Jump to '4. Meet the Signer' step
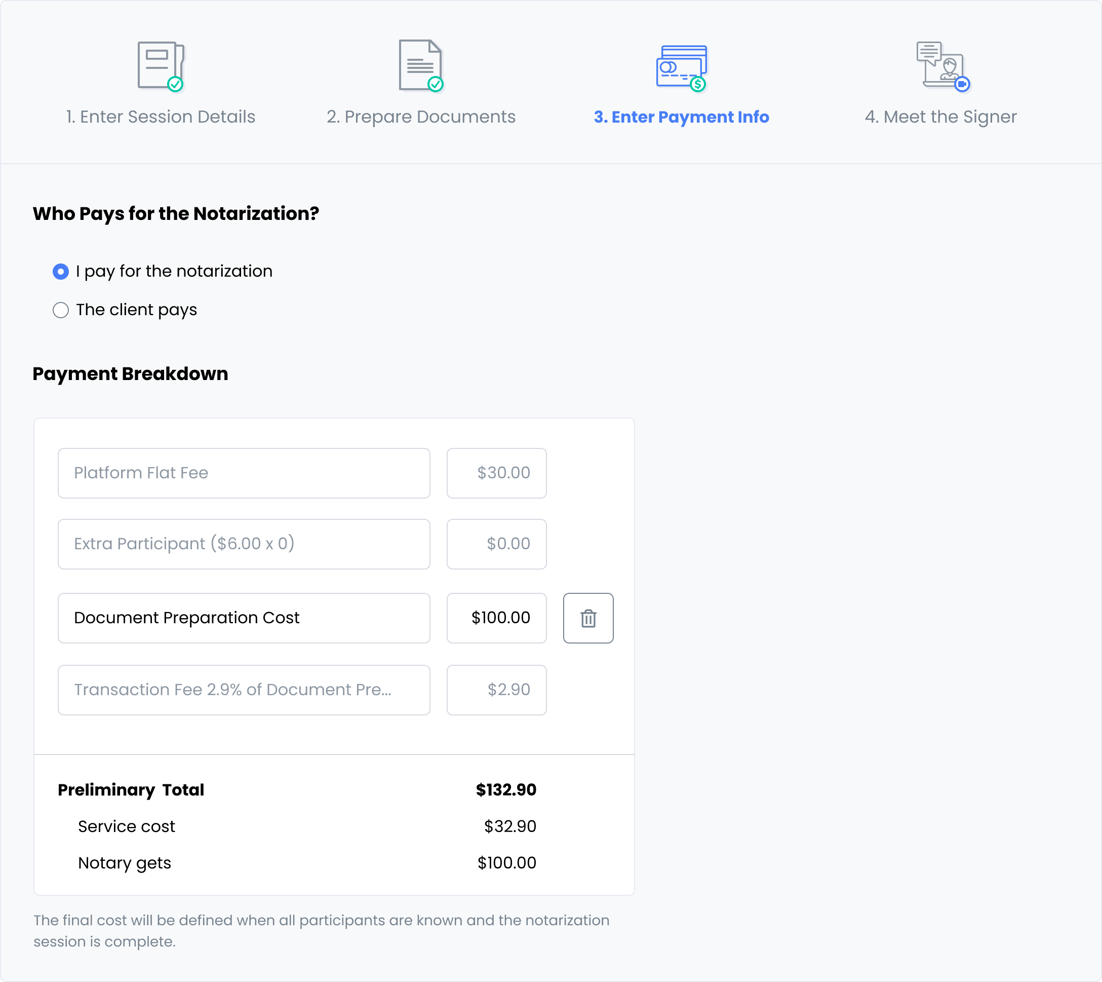The width and height of the screenshot is (1102, 982). point(940,117)
